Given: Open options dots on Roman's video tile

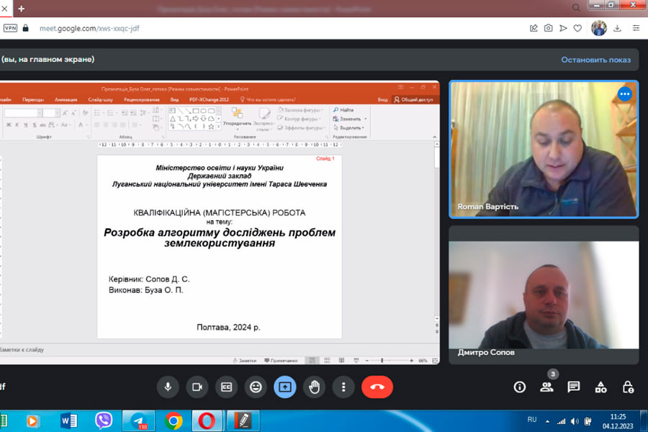Looking at the screenshot, I should (625, 94).
